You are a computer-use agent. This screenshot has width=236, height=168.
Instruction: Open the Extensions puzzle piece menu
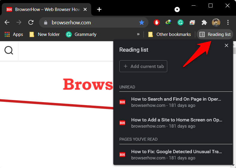pos(204,23)
